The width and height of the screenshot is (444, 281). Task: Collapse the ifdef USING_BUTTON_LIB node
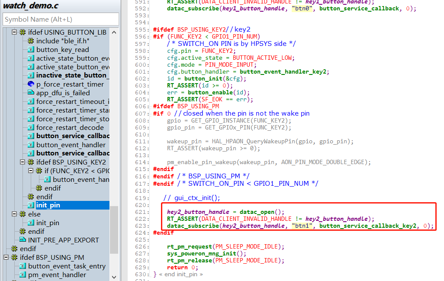tap(14, 32)
